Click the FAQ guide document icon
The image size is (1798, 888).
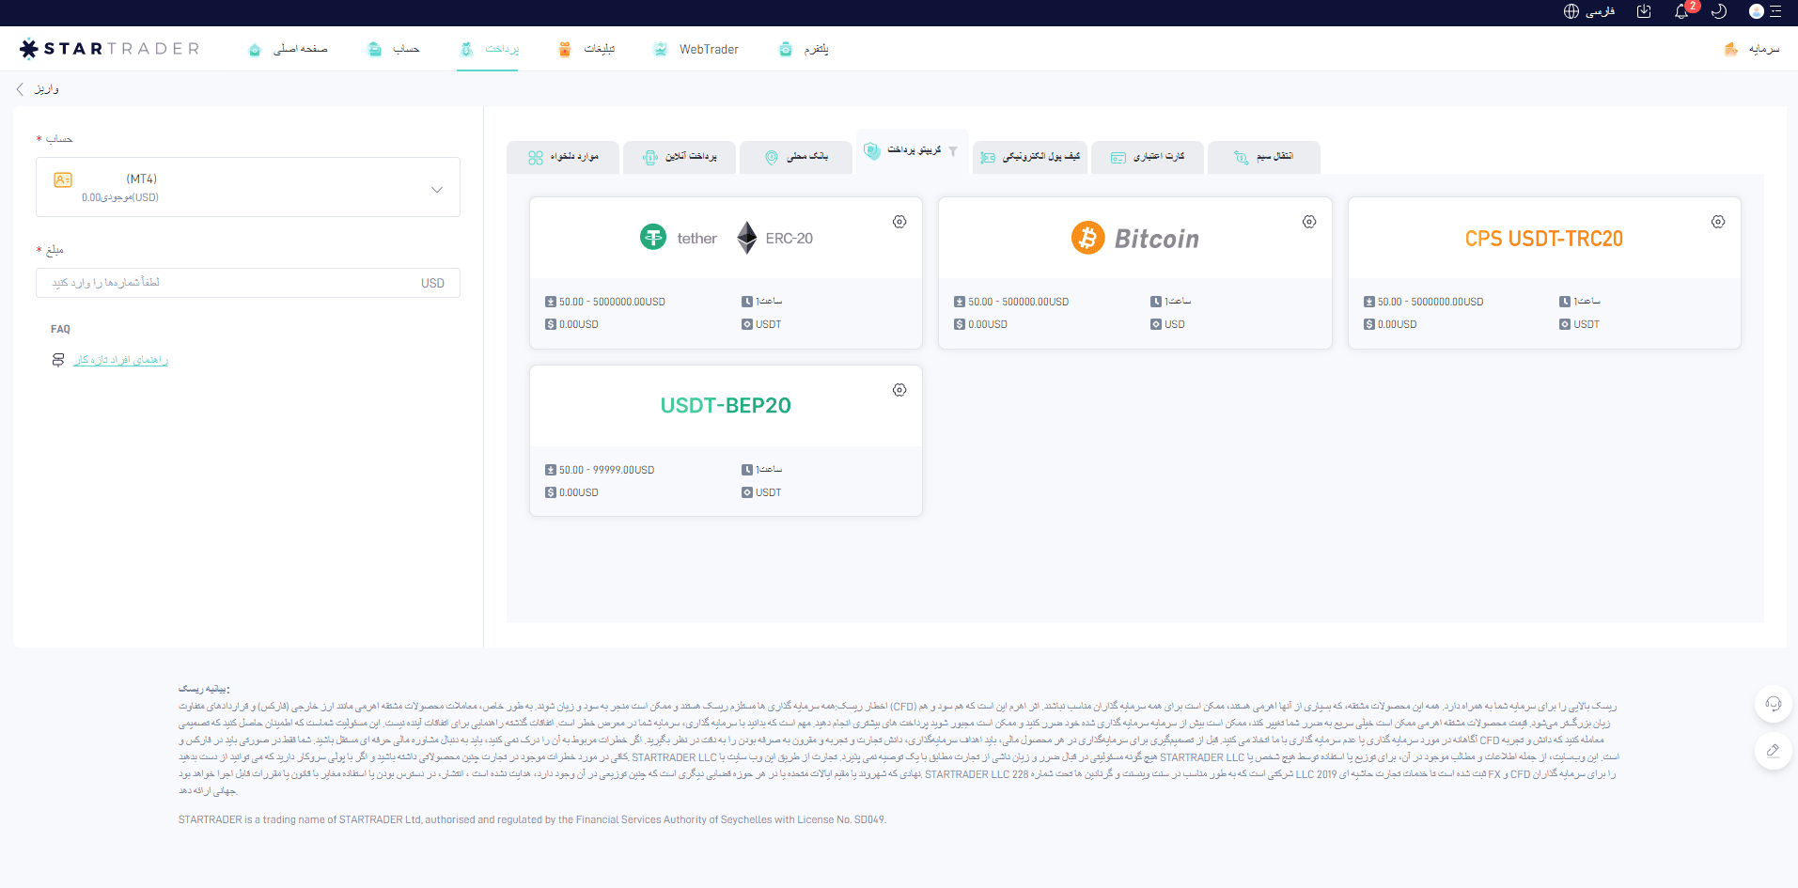(x=58, y=360)
